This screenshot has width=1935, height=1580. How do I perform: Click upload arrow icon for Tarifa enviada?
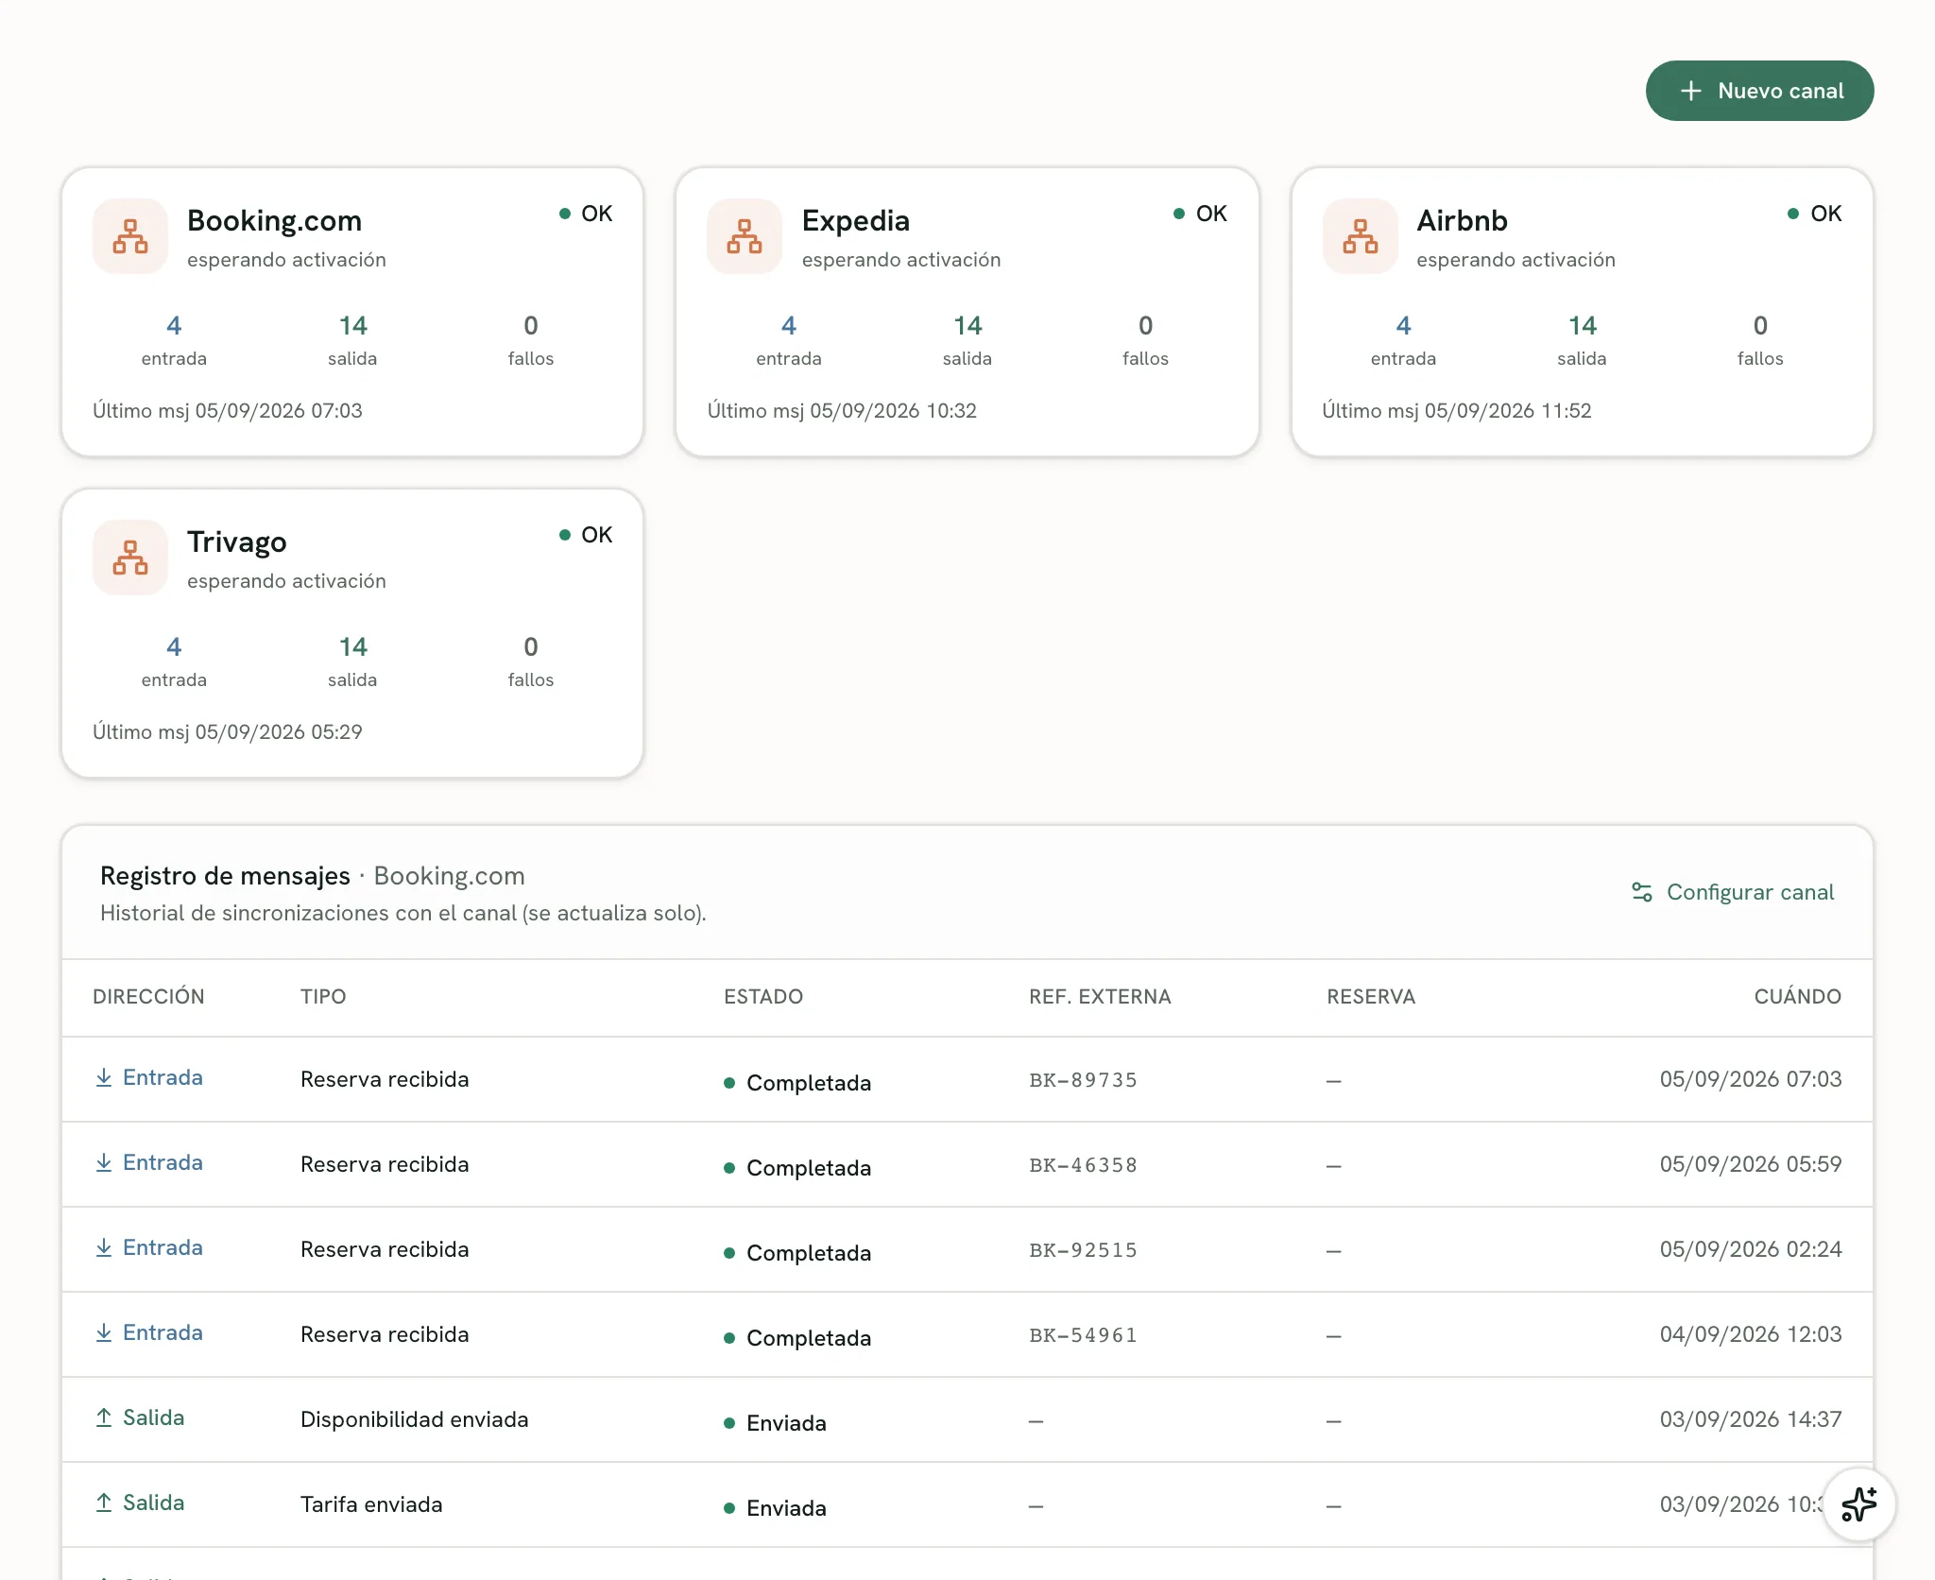[104, 1503]
